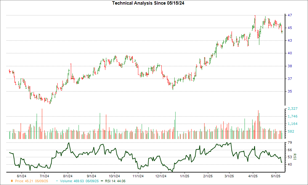Click the 38 price axis label
The image size is (308, 185).
[x=290, y=66]
